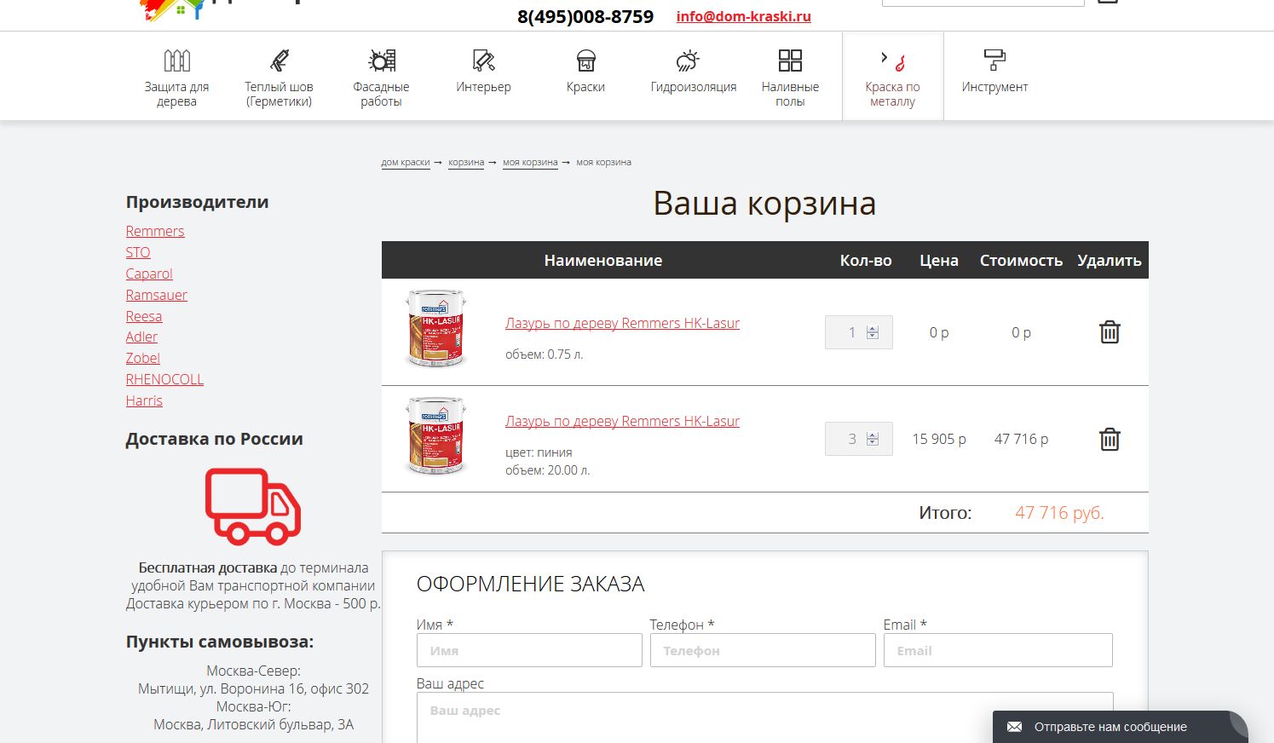Click the text объем: 0.75 л.
Viewport: 1274px width, 743px height.
[x=544, y=354]
